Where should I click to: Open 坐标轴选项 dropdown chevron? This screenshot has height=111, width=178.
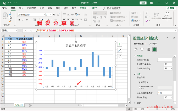pos(146,43)
